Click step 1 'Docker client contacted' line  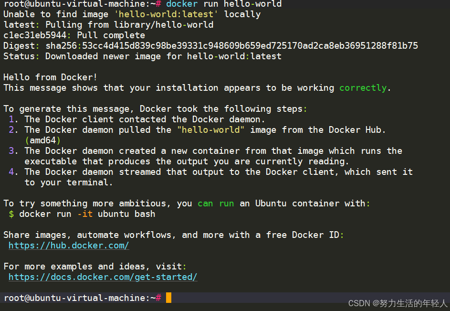(137, 119)
